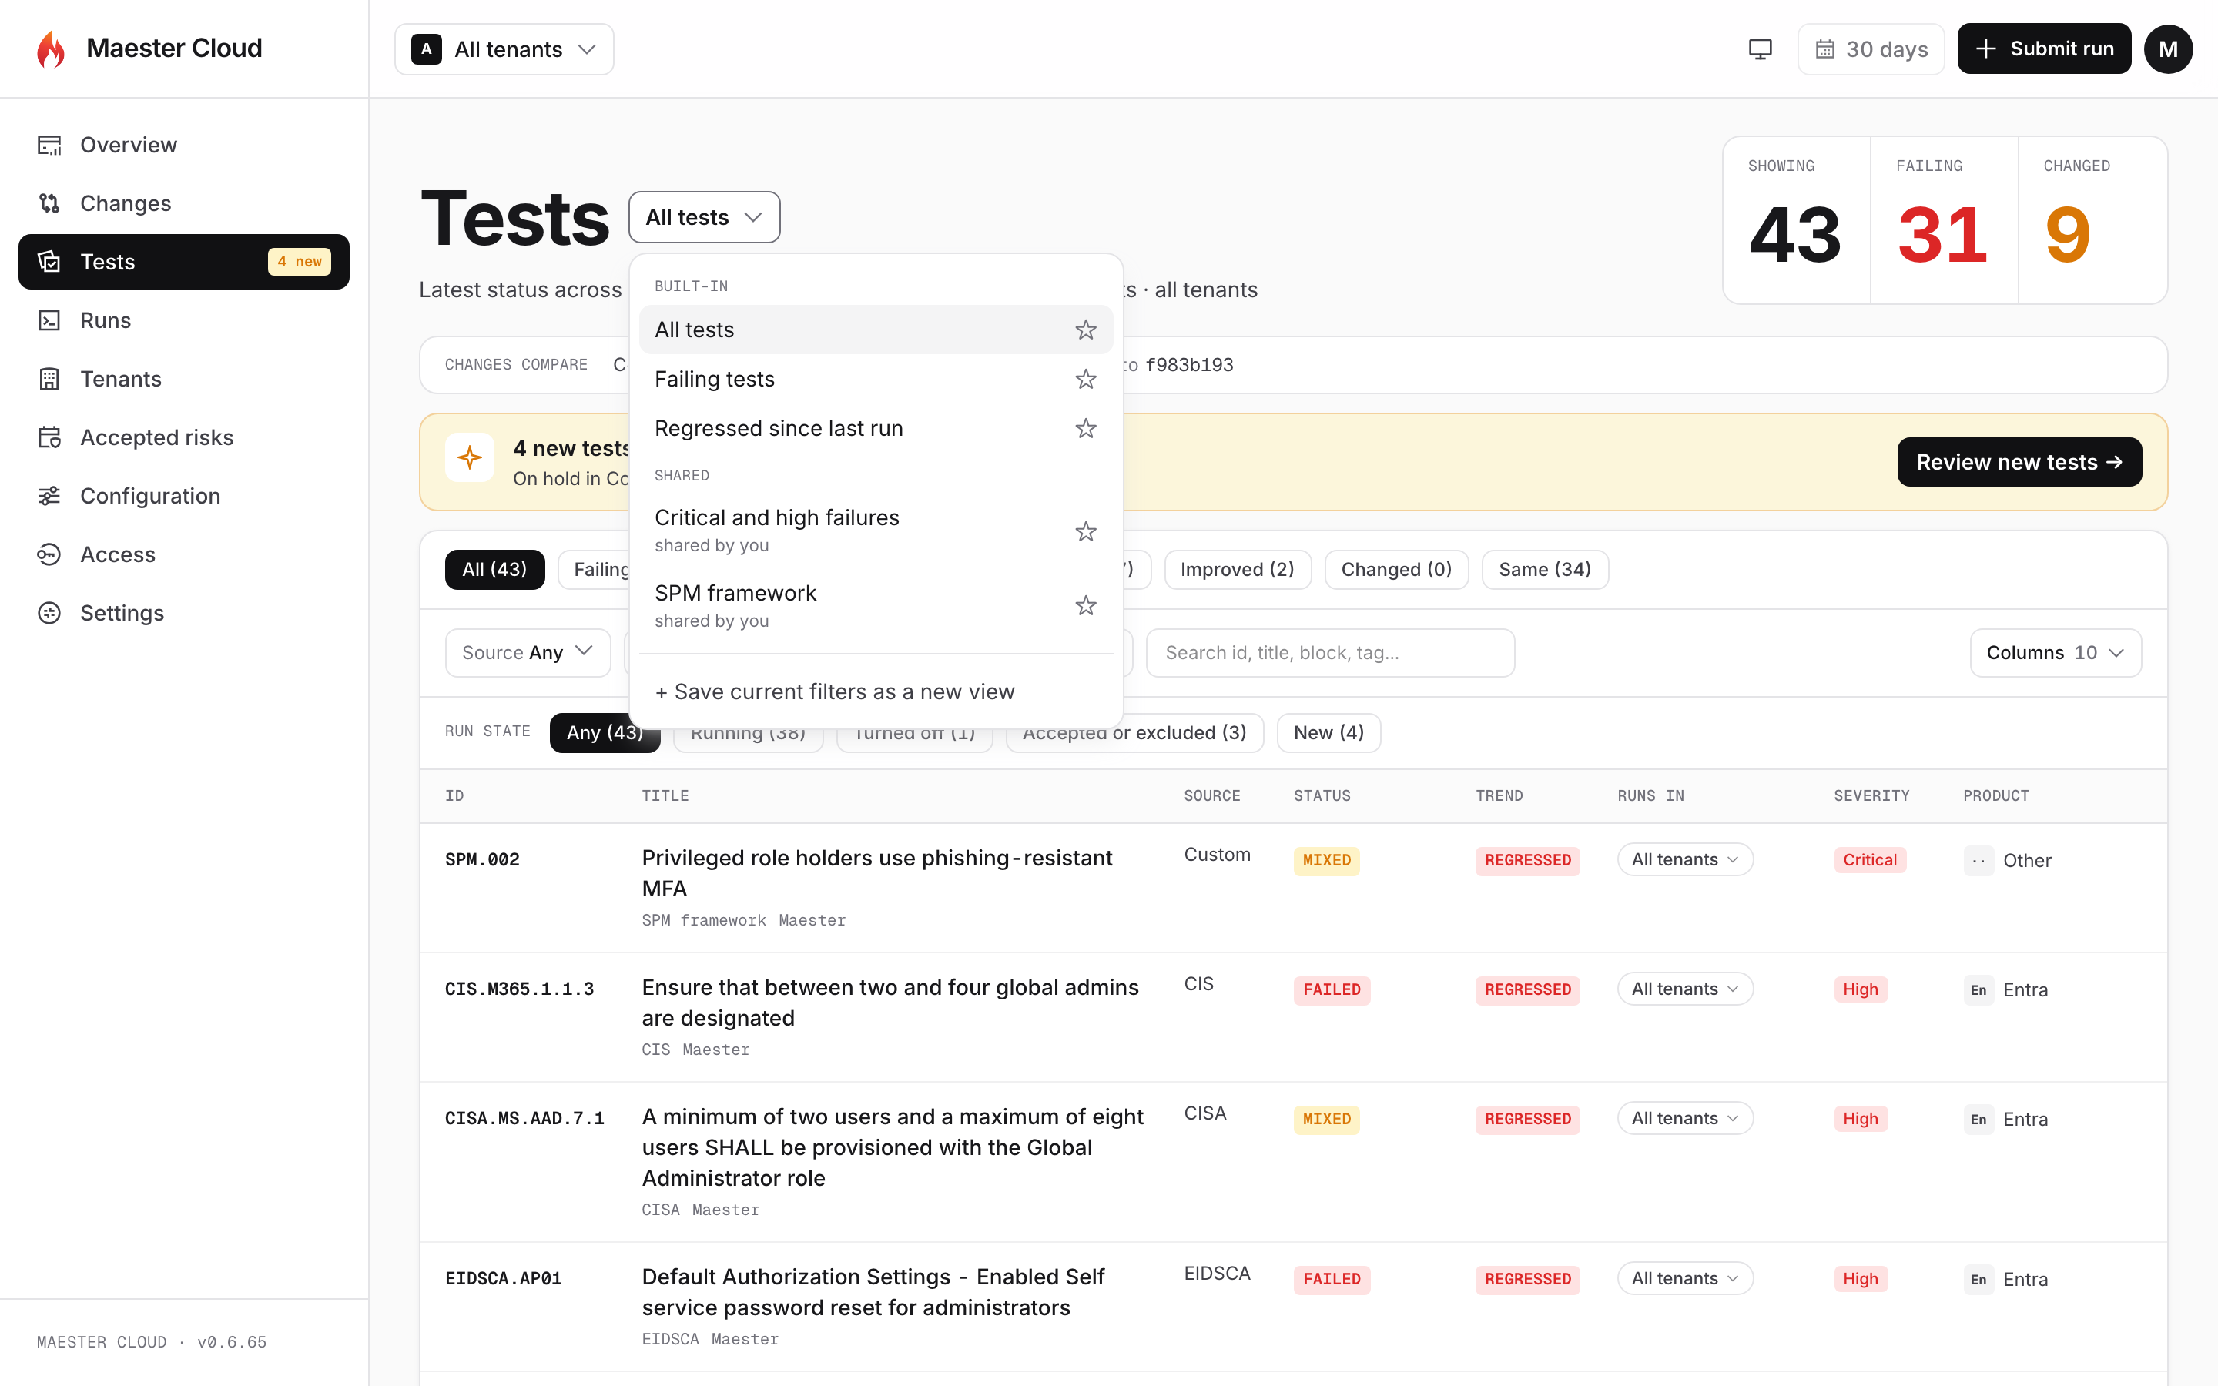The height and width of the screenshot is (1386, 2218).
Task: Star Critical and high failures view
Action: click(1085, 531)
